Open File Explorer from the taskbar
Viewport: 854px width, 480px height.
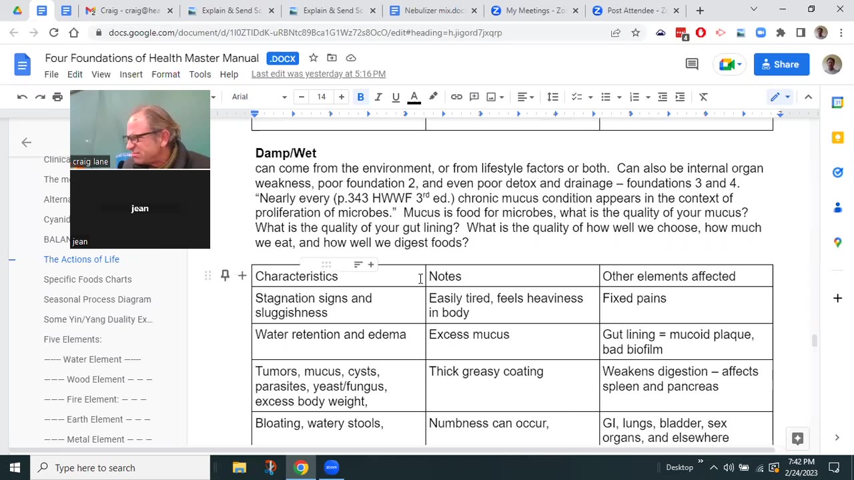[240, 467]
